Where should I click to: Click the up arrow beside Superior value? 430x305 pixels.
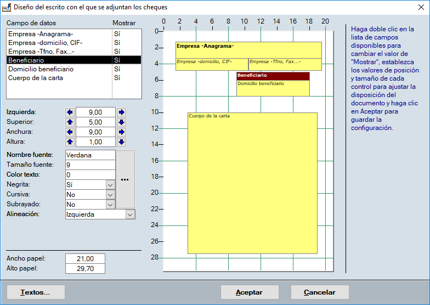click(x=70, y=122)
